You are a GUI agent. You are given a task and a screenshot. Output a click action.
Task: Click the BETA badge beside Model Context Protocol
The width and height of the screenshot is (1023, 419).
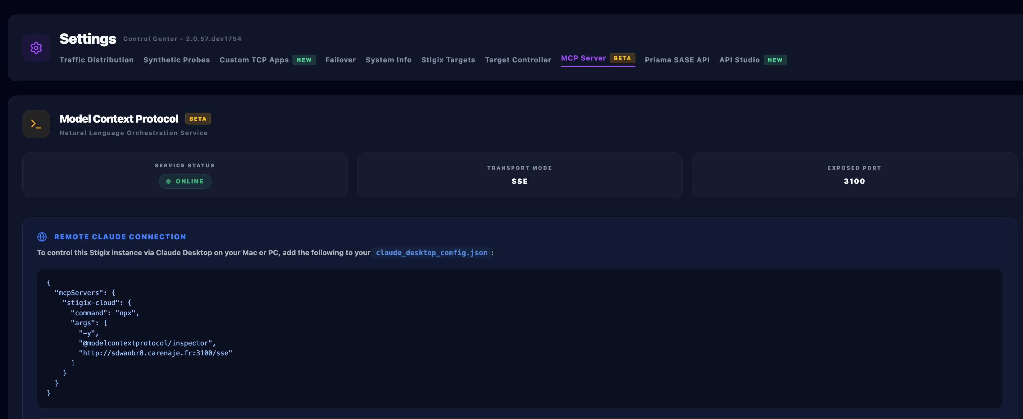point(198,119)
